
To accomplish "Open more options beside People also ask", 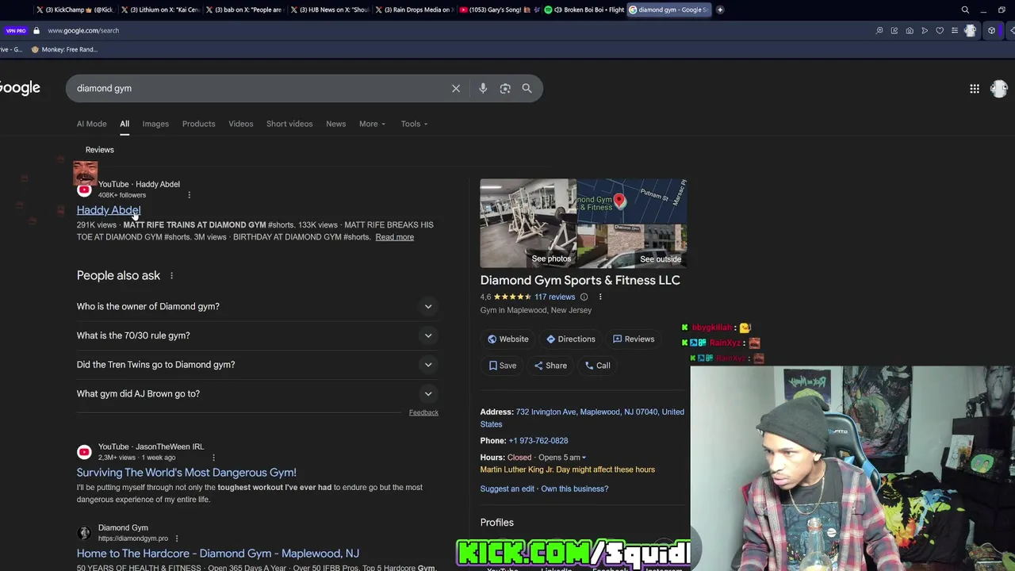I will coord(171,275).
